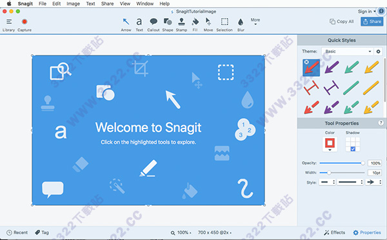Choose the green dashed arrow style
The image size is (387, 240).
click(352, 107)
